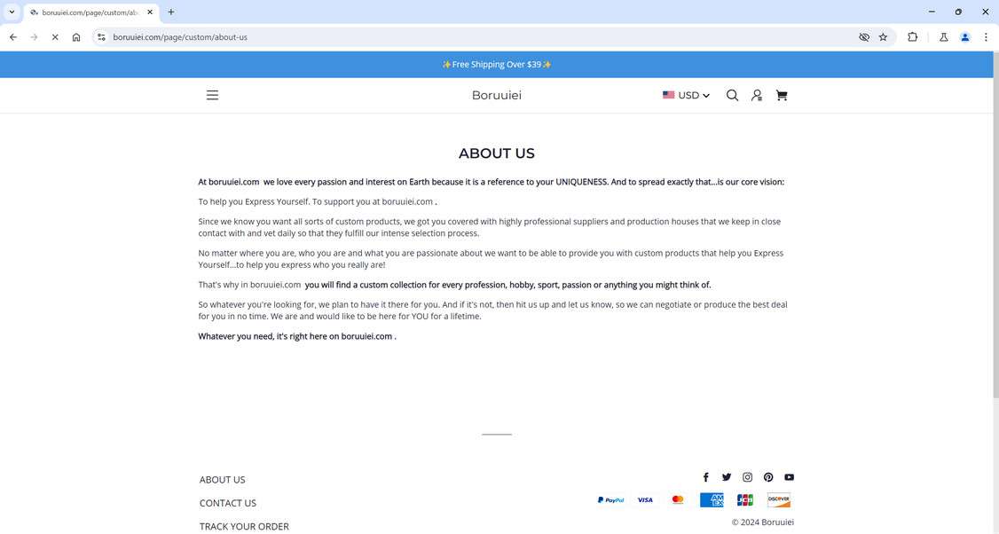
Task: Click the Discover payment logo
Action: [x=779, y=499]
